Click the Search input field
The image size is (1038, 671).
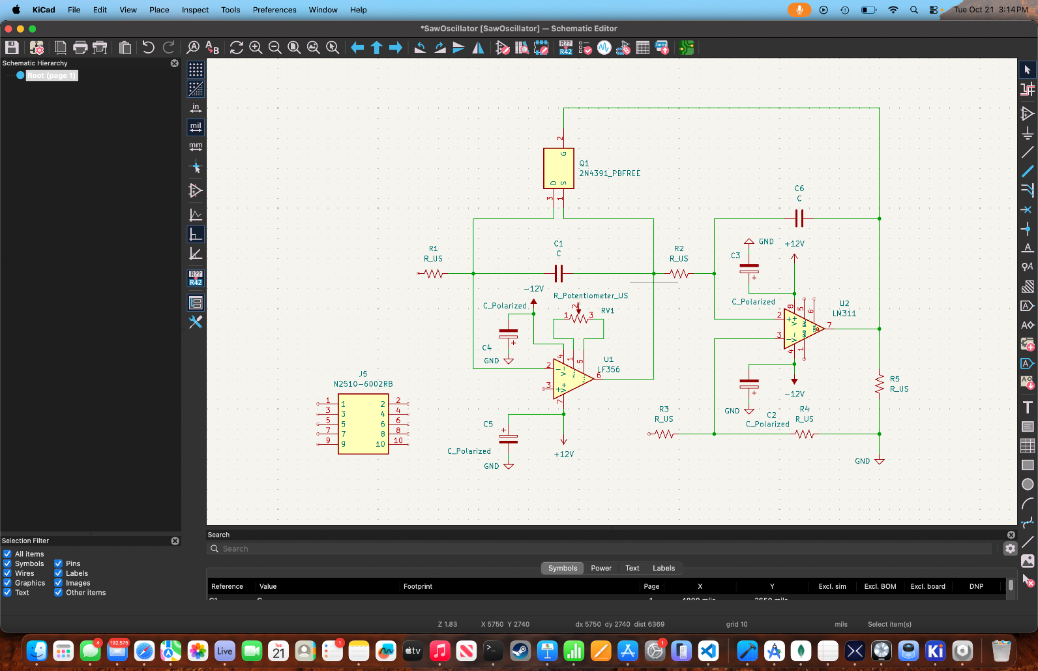point(600,549)
